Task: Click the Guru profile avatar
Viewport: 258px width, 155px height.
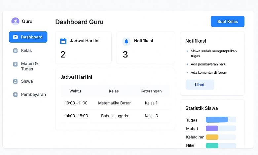Action: pos(15,21)
